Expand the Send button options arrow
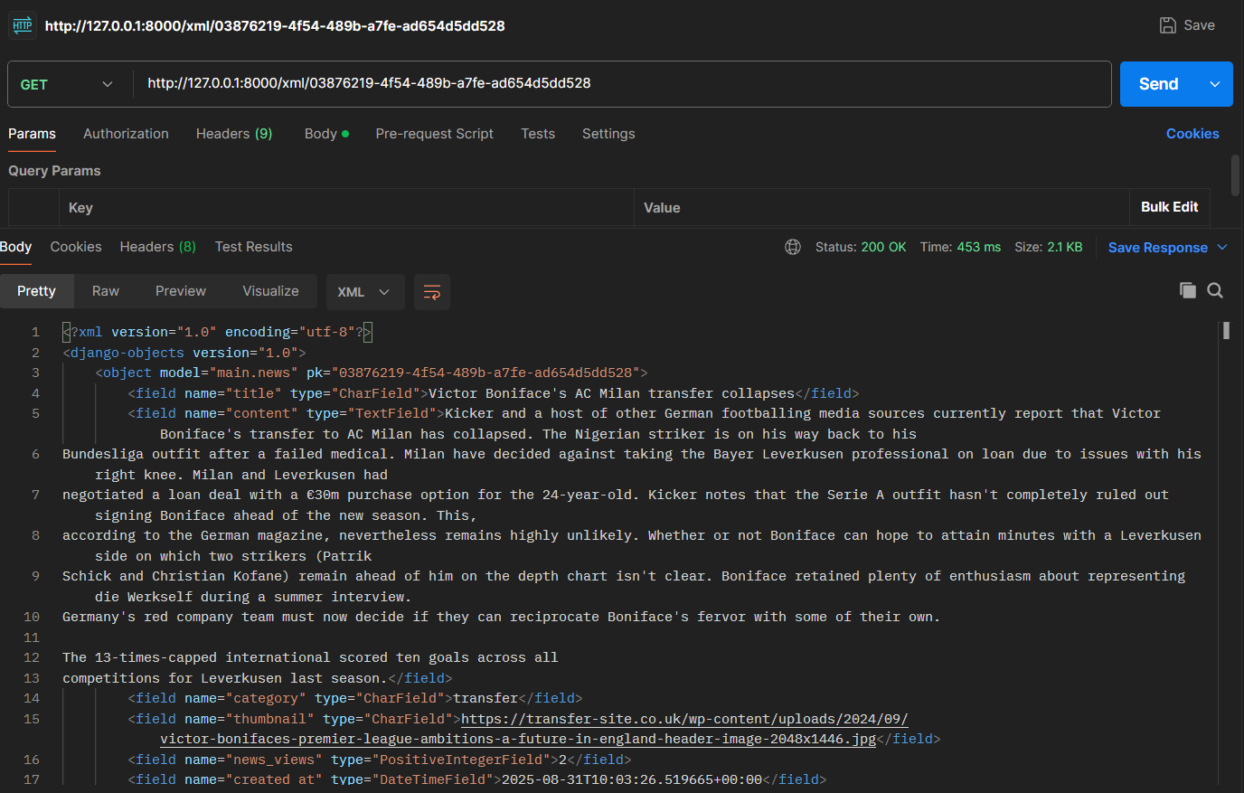 (1215, 84)
